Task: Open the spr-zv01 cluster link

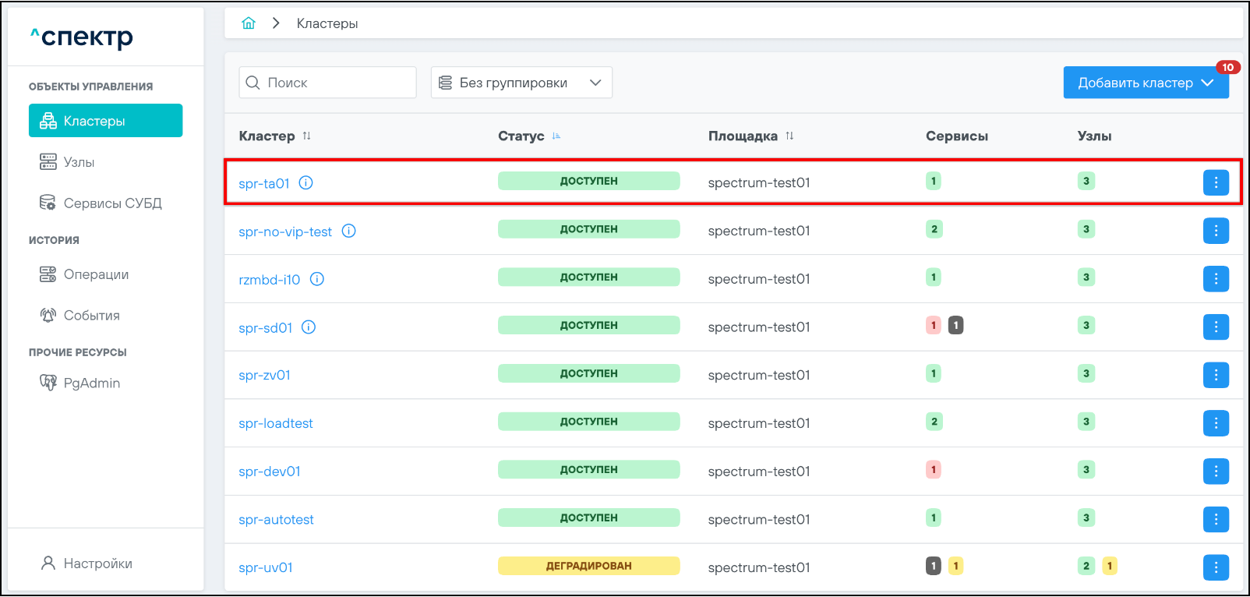Action: [x=264, y=375]
